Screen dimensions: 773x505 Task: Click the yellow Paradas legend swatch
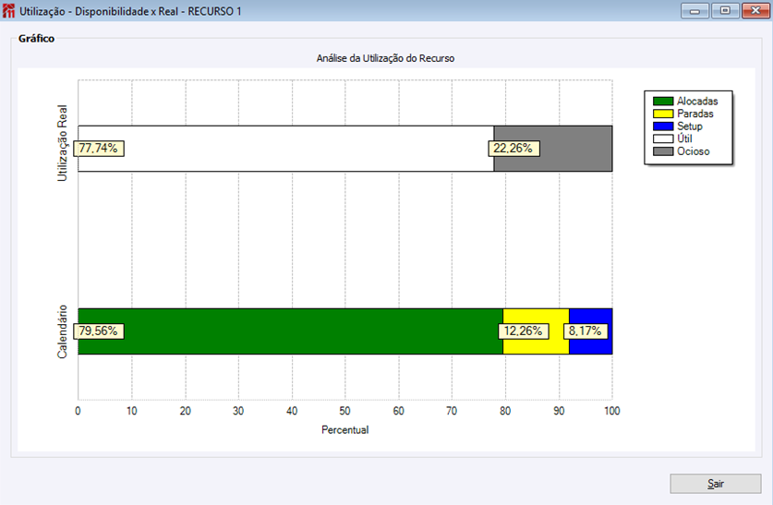click(x=663, y=114)
